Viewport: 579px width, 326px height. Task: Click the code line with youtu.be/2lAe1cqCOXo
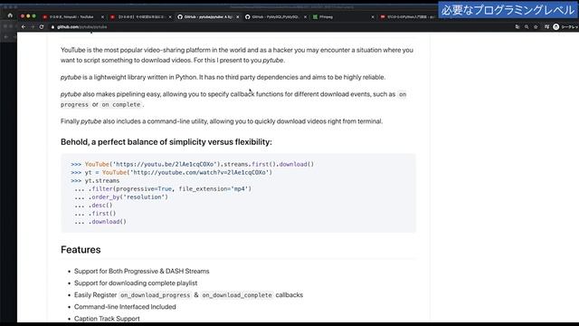(x=192, y=164)
